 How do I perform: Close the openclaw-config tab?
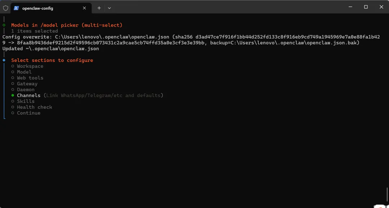[84, 8]
